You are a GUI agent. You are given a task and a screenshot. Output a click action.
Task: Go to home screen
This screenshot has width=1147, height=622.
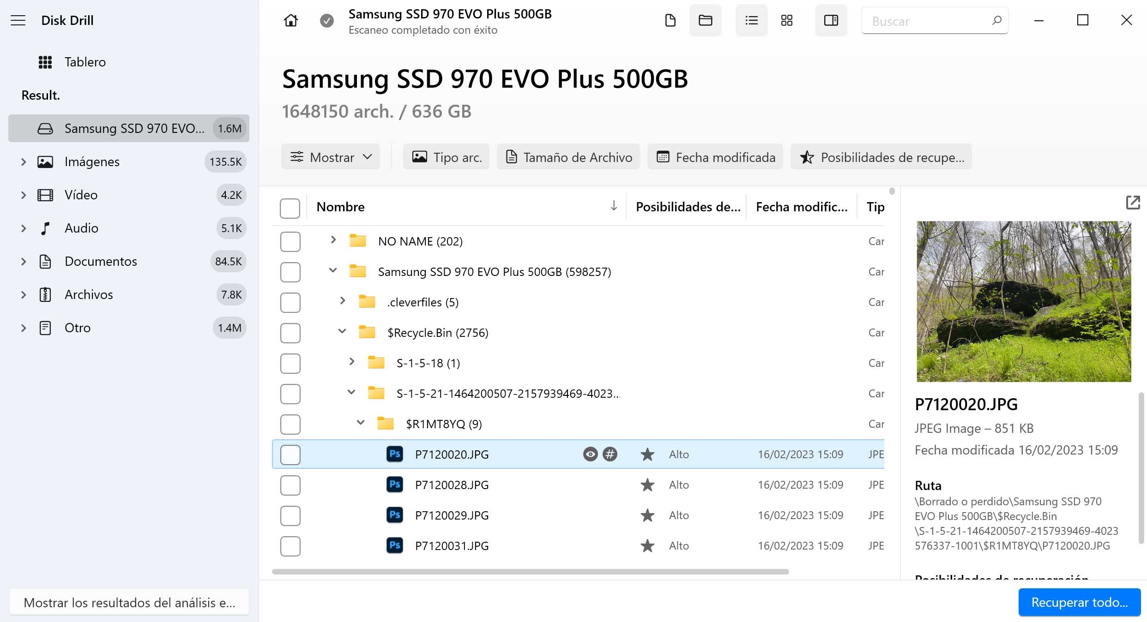(x=291, y=20)
